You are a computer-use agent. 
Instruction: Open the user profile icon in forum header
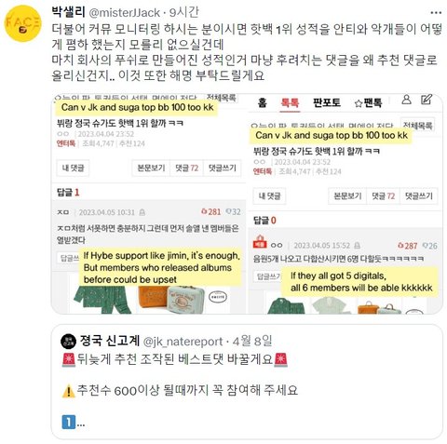pyautogui.click(x=406, y=100)
